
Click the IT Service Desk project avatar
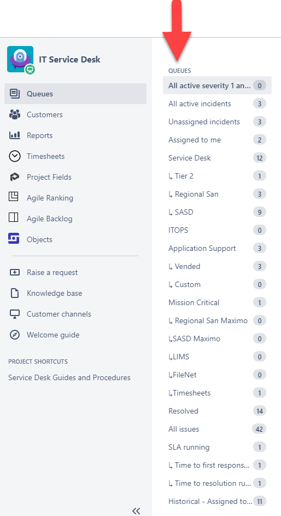click(x=20, y=59)
